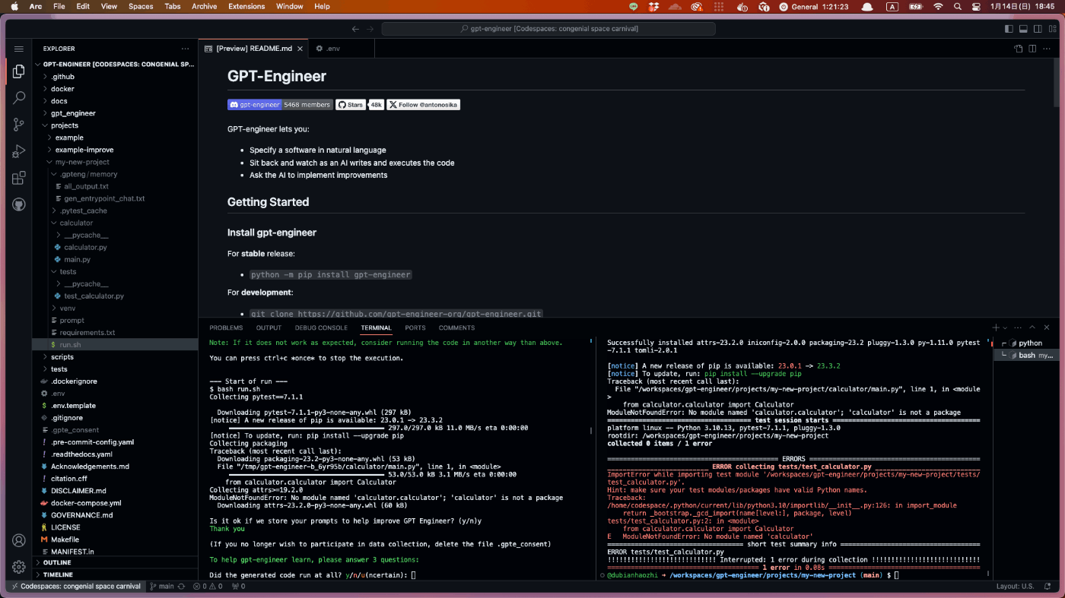Open the Archive menu in Arc
The image size is (1065, 598).
[x=204, y=6]
